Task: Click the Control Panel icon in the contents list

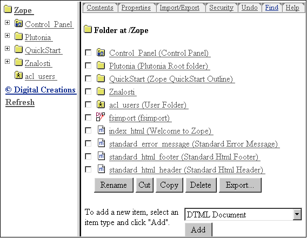Action: pos(101,52)
